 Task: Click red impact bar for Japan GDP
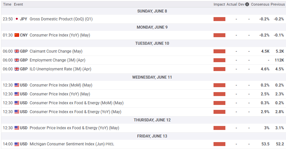219,19
